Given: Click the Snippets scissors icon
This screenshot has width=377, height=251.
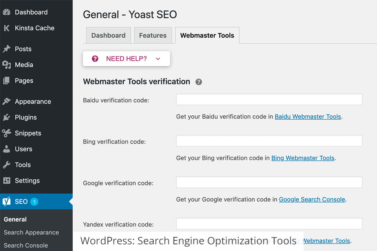Looking at the screenshot, I should [x=7, y=133].
